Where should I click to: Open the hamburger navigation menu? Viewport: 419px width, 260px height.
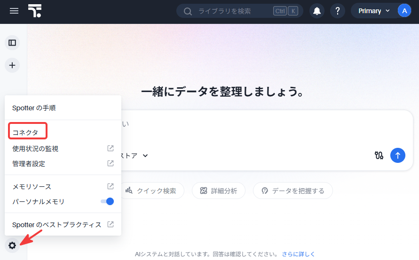pyautogui.click(x=14, y=11)
